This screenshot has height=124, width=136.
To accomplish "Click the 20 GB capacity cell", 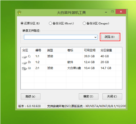I will click(105, 62).
